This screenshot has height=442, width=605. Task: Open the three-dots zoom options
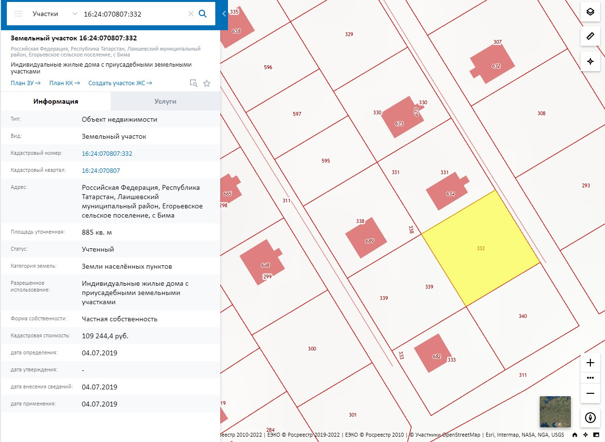point(590,378)
